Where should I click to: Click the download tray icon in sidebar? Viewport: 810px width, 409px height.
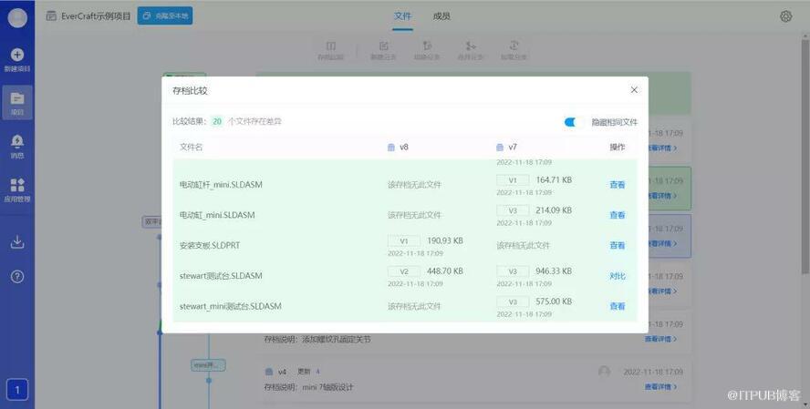(x=17, y=241)
